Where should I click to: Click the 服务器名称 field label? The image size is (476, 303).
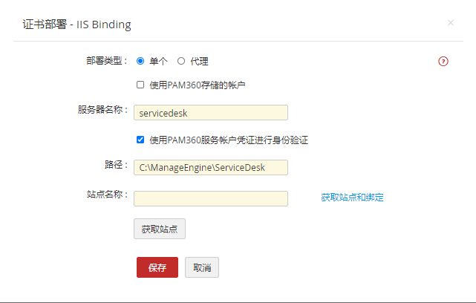click(102, 109)
